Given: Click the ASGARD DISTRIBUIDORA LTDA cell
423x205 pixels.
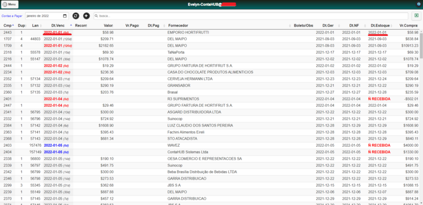Looking at the screenshot, I should point(194,112).
